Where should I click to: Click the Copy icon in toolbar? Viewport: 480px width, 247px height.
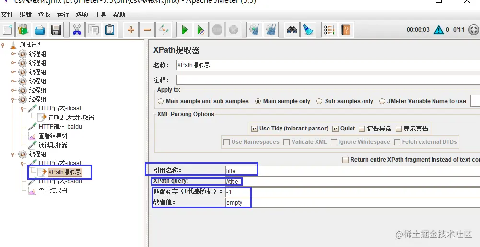pyautogui.click(x=93, y=30)
